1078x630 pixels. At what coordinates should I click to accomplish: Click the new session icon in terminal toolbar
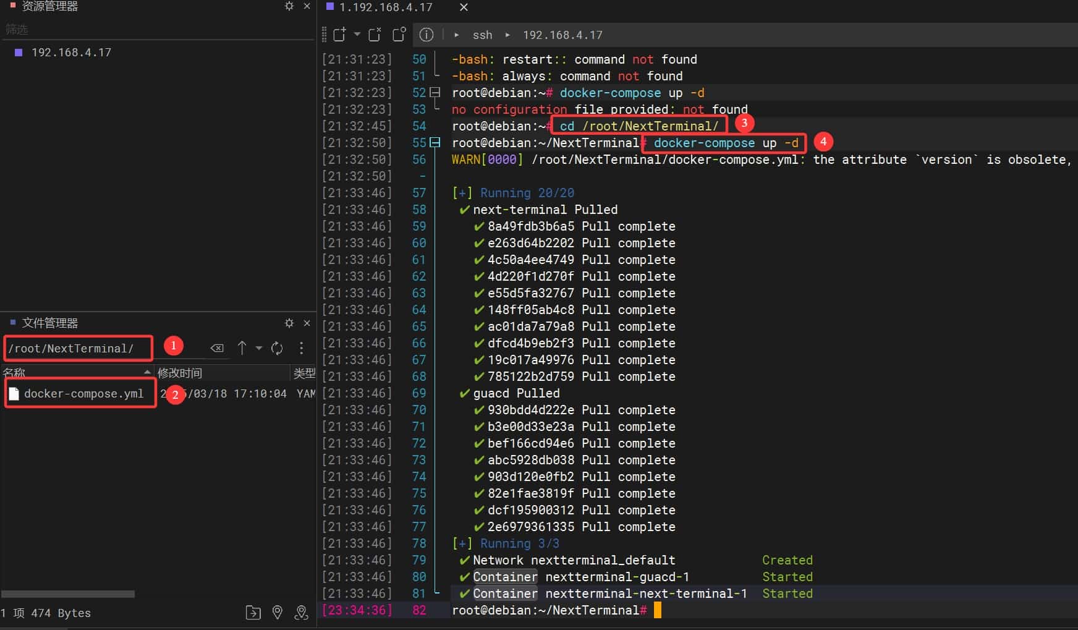(339, 35)
